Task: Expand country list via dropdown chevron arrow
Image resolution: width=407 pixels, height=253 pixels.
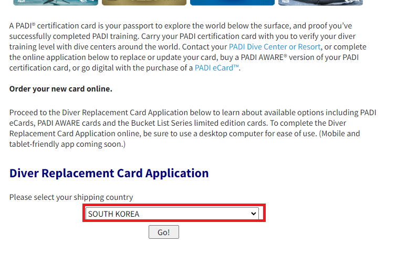Action: [254, 214]
